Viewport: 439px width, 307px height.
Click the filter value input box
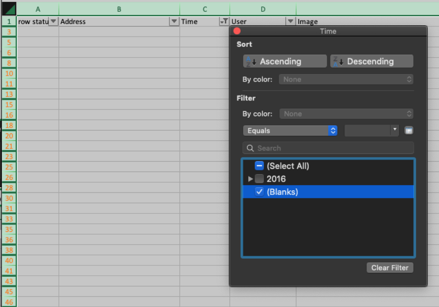(367, 131)
